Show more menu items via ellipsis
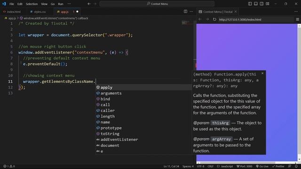 point(69,4)
